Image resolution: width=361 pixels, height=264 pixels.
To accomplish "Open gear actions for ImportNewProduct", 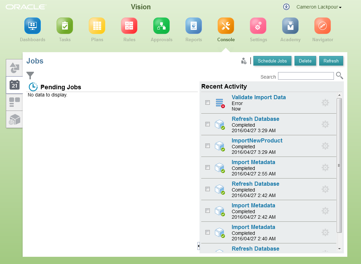I will pyautogui.click(x=325, y=146).
